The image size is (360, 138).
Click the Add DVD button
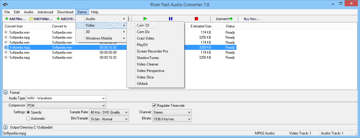(x=66, y=19)
